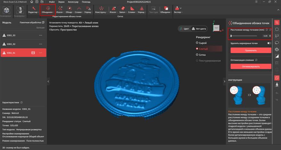Select the Объединен point cloud fusion tool
281x150 pixels.
[x=48, y=10]
